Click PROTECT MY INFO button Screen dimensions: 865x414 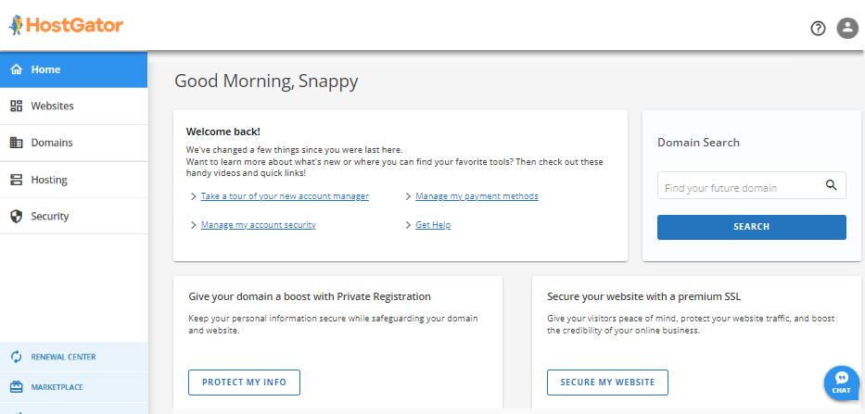(245, 382)
